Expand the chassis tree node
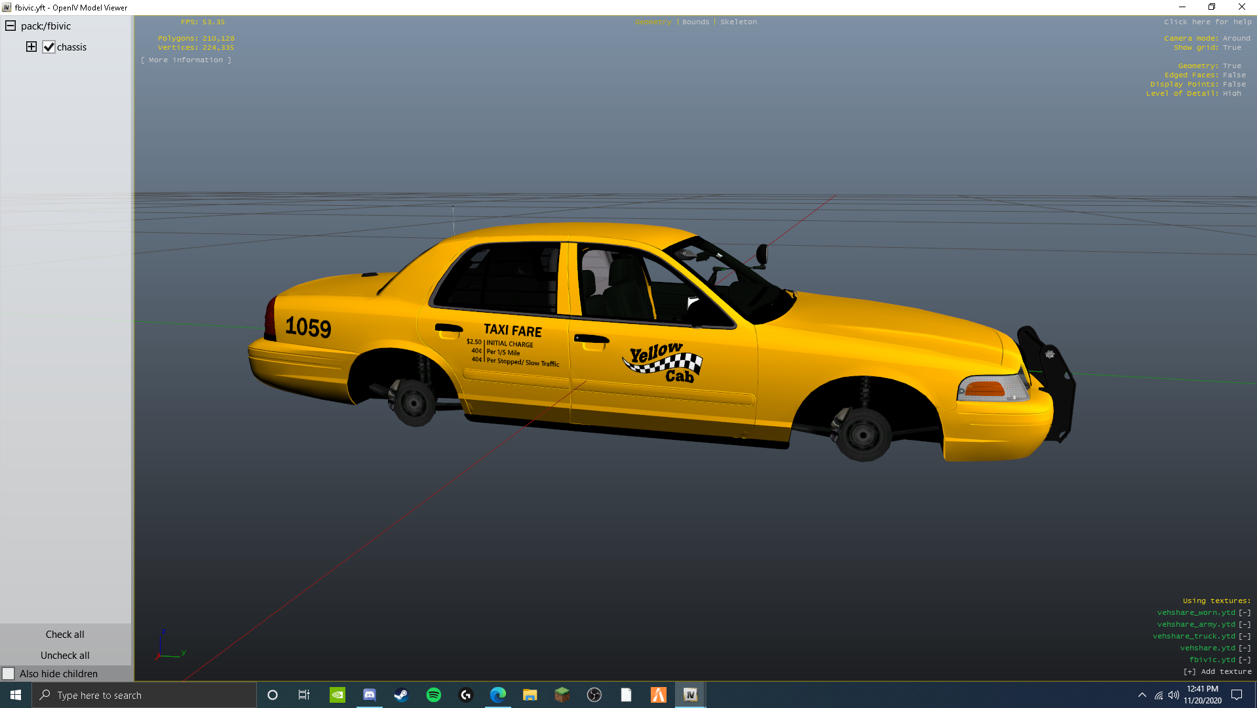This screenshot has width=1257, height=708. 31,47
